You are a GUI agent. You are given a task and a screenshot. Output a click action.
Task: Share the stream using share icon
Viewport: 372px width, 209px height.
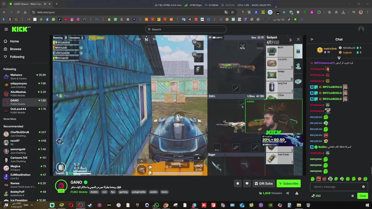click(x=287, y=193)
